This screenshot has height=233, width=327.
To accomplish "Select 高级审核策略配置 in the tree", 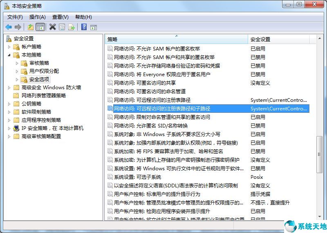I will coord(41,136).
